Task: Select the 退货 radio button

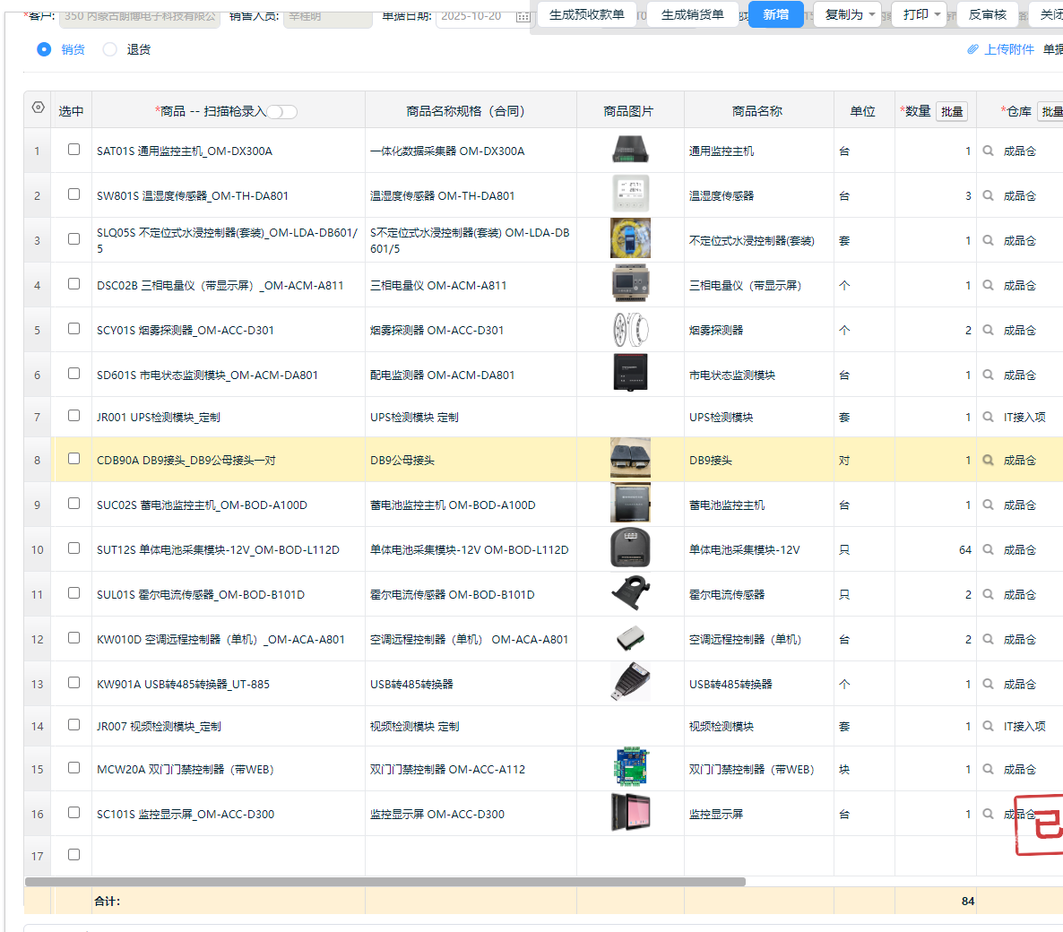Action: 110,50
